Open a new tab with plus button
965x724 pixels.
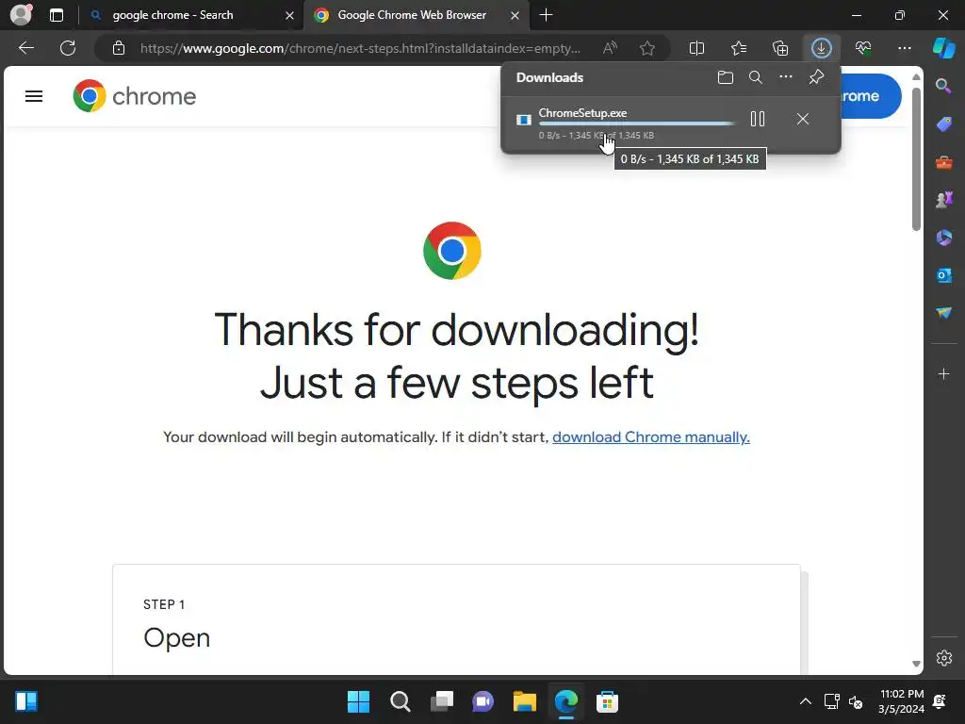[546, 15]
